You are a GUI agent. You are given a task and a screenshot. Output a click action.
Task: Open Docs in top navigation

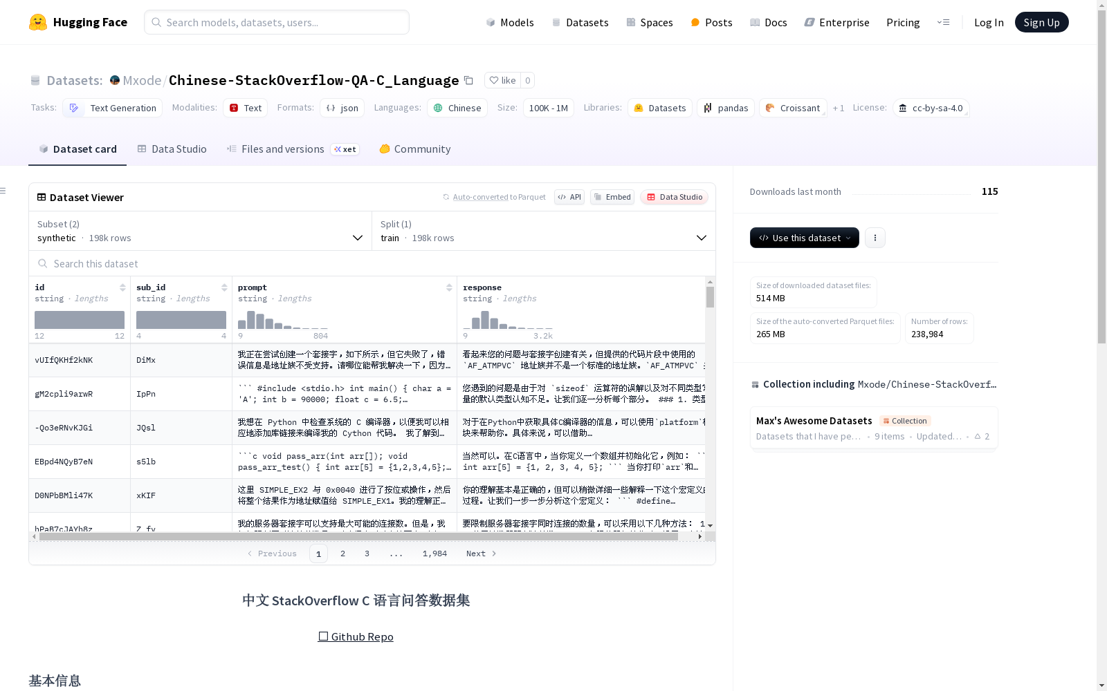coord(769,22)
